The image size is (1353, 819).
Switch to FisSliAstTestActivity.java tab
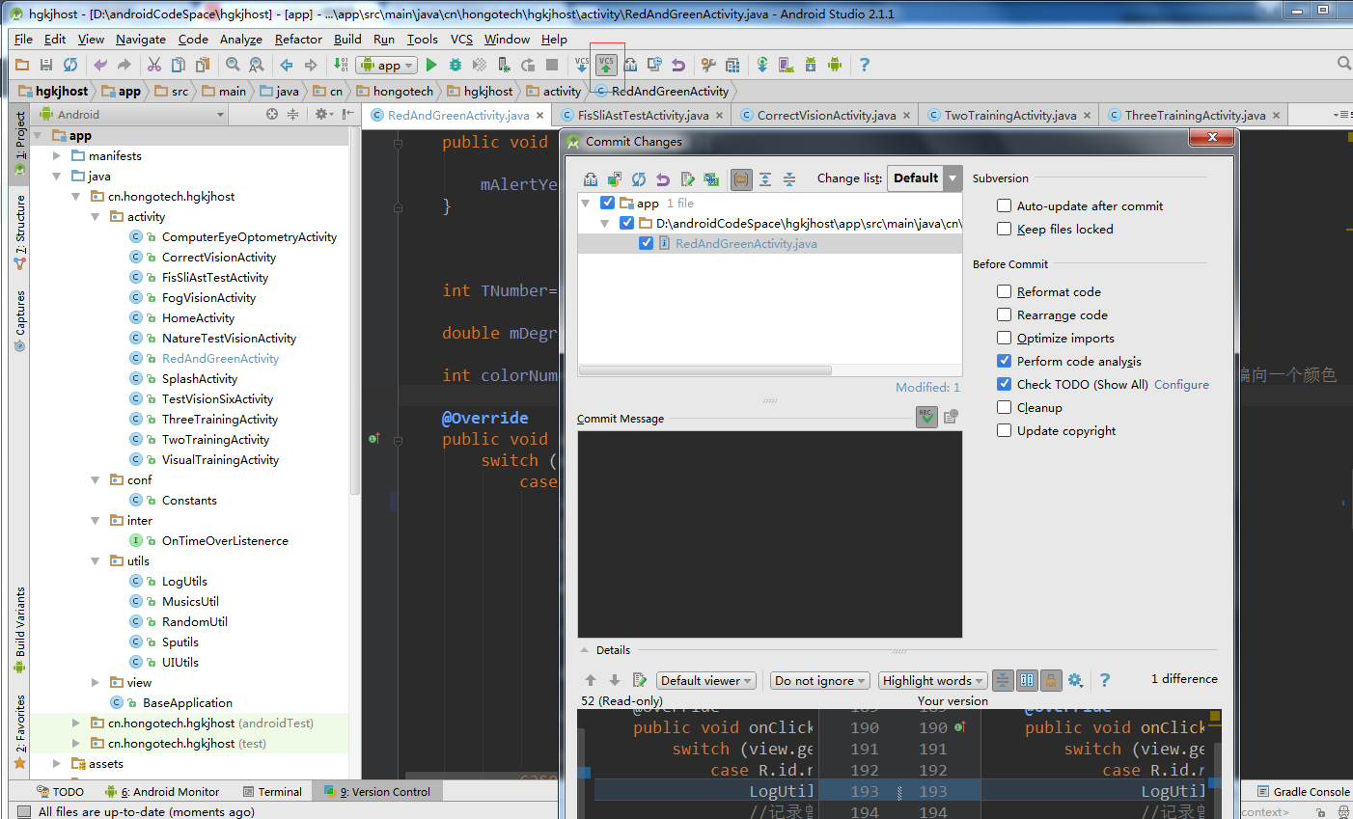coord(643,115)
